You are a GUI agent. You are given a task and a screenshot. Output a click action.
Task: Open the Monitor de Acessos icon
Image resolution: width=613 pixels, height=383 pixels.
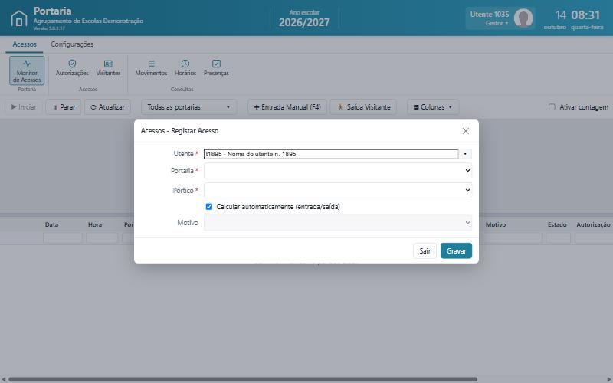click(x=27, y=64)
